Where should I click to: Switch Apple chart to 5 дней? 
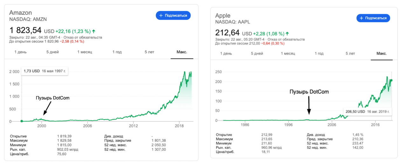tap(257, 53)
